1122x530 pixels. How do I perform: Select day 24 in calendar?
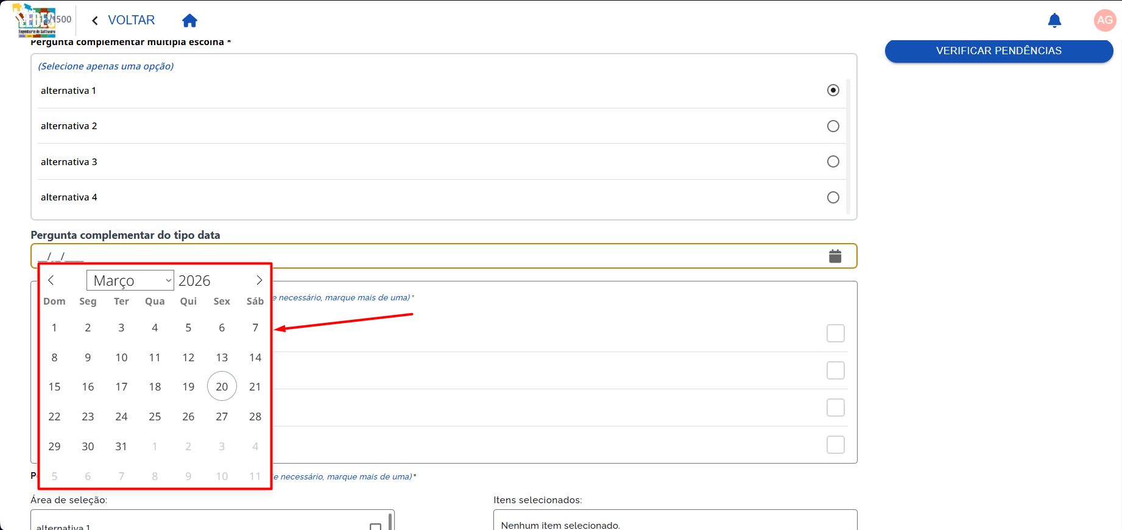coord(121,417)
